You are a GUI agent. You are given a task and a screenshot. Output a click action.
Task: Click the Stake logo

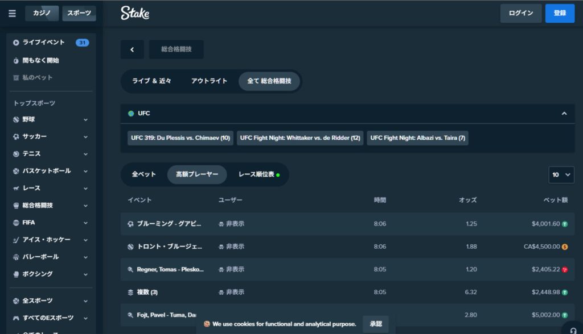coord(135,13)
